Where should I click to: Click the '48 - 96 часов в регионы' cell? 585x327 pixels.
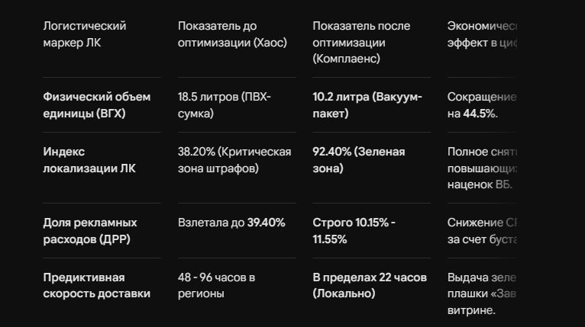pyautogui.click(x=216, y=286)
